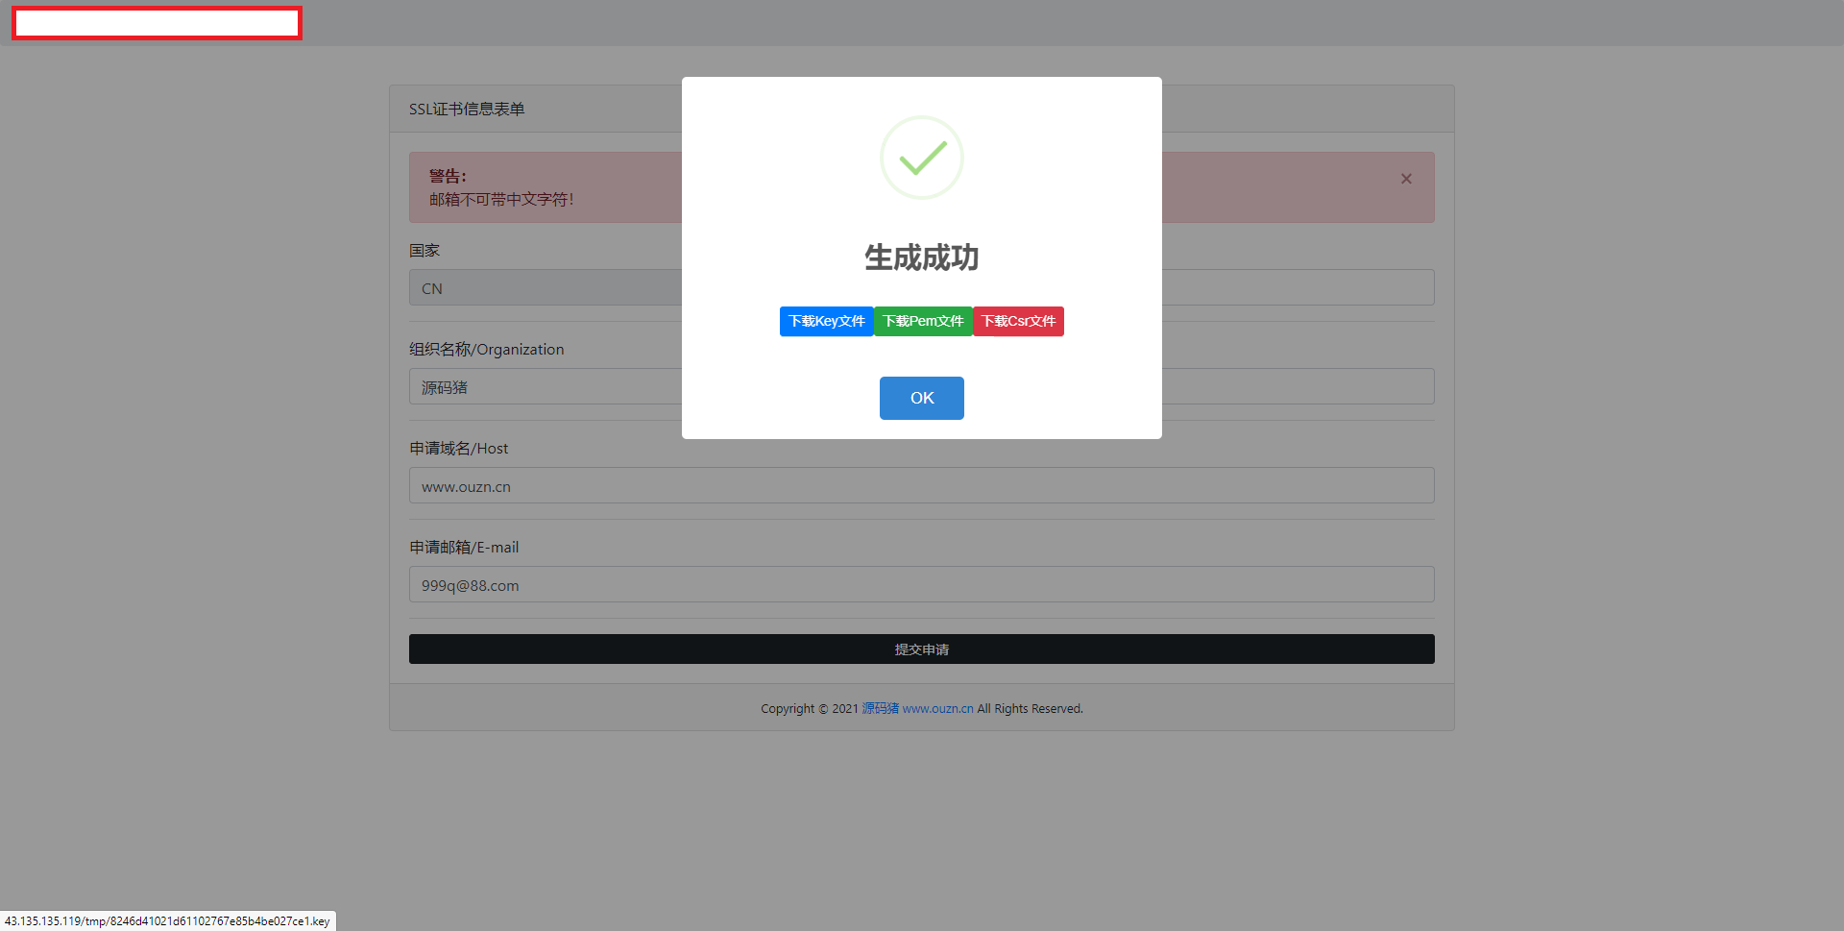Edit the Organization input field
Image resolution: width=1844 pixels, height=931 pixels.
pos(922,386)
